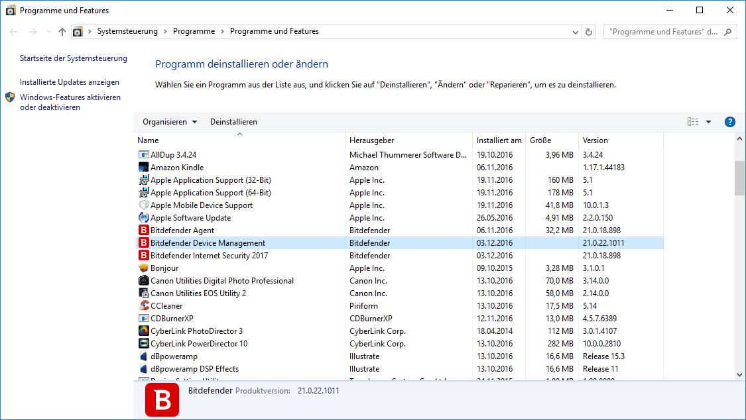
Task: Click the CDBurnerXP icon
Action: point(143,319)
